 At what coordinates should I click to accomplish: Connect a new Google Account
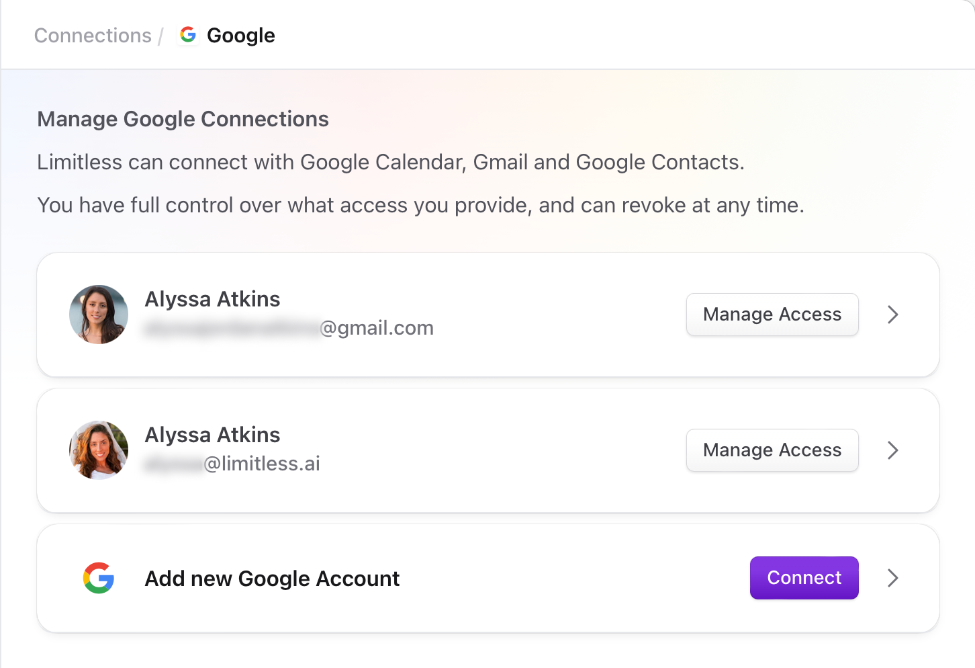(804, 578)
